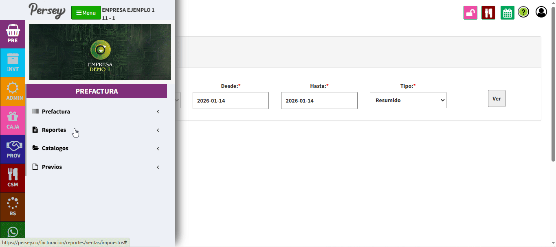This screenshot has height=247, width=556.
Task: Go to the PROV handshake module
Action: (13, 149)
